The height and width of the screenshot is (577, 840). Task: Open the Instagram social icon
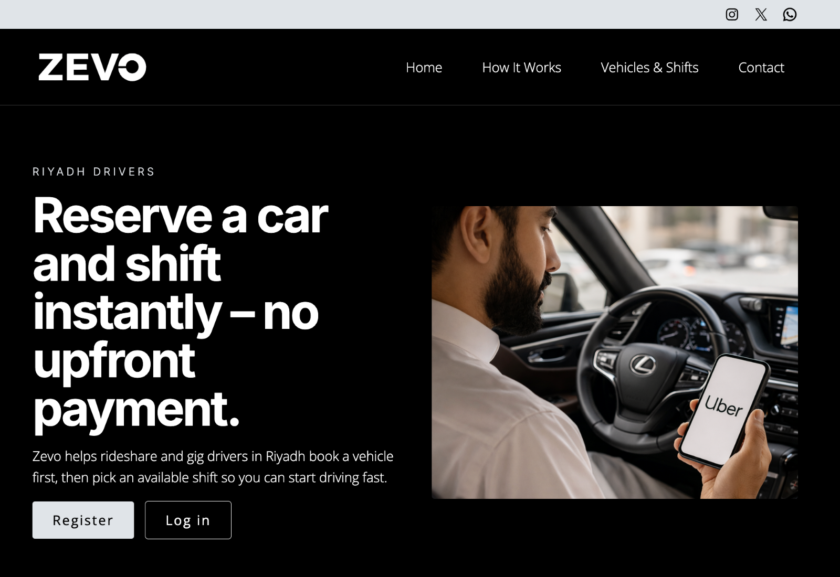732,14
